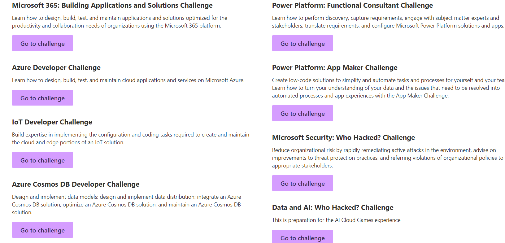Click the IoT Developer Challenge title
This screenshot has height=243, width=505.
tap(52, 122)
